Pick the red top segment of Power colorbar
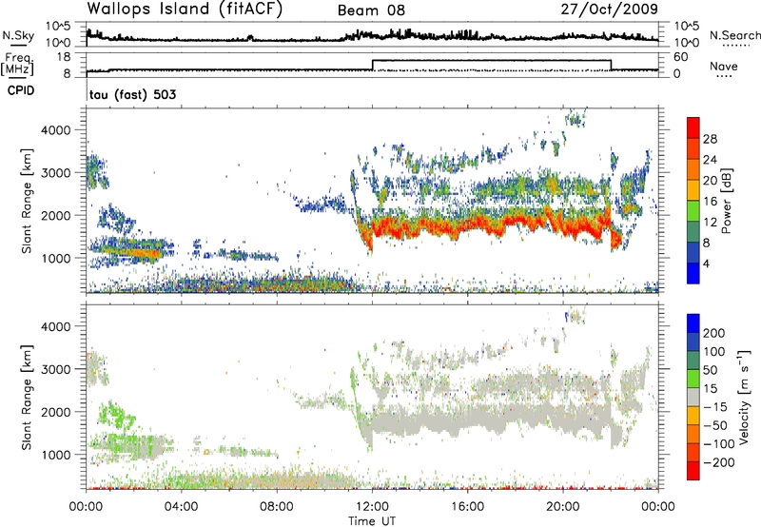This screenshot has height=527, width=761. pos(693,127)
